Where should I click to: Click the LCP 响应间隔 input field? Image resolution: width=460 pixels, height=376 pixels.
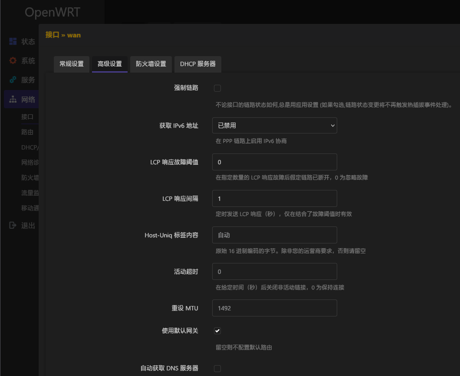(274, 198)
